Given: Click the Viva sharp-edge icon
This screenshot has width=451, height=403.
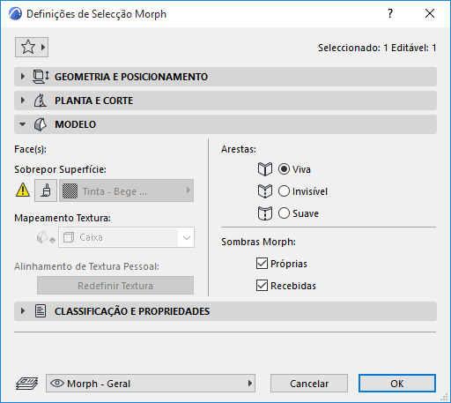Looking at the screenshot, I should pyautogui.click(x=265, y=169).
